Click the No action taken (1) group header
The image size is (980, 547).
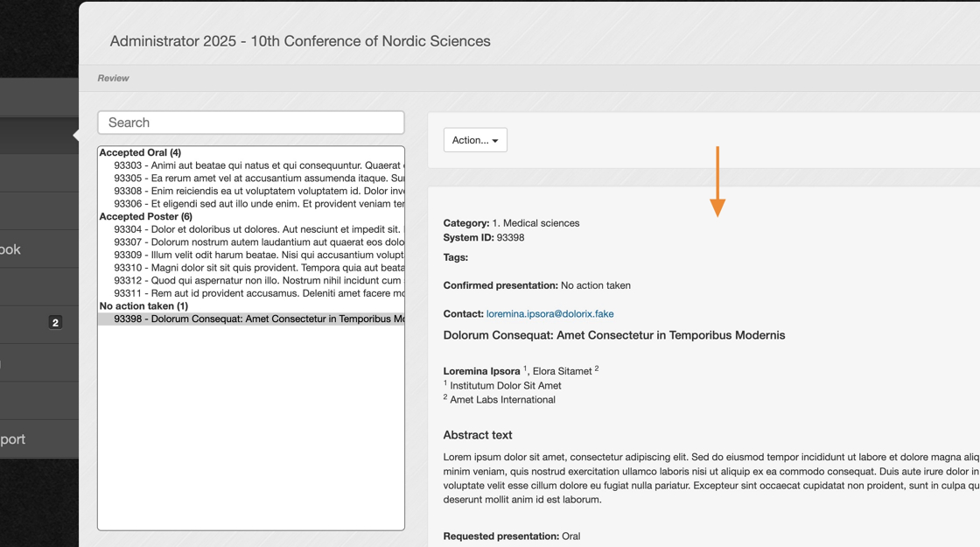coord(143,305)
